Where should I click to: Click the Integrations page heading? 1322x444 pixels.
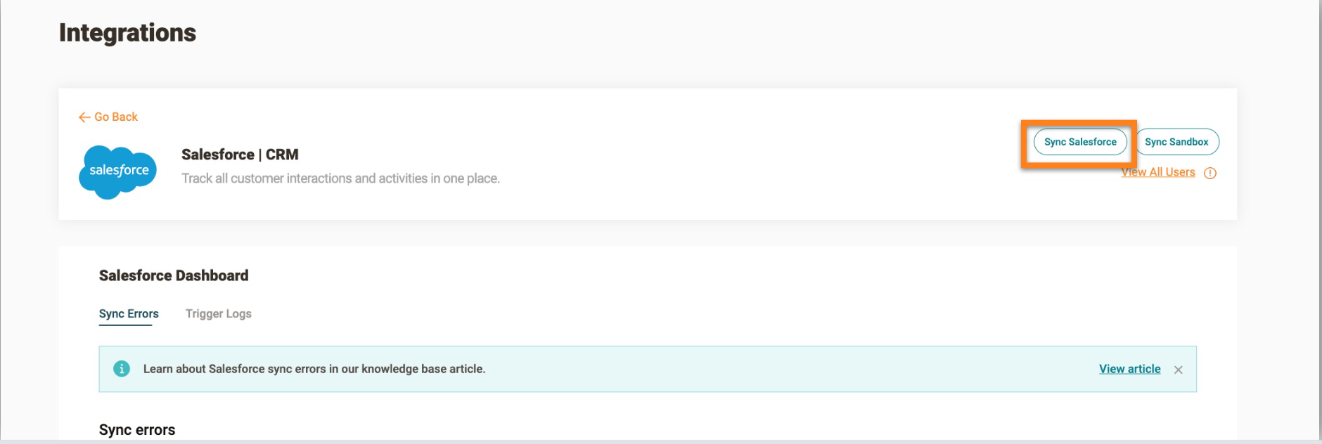pos(127,33)
